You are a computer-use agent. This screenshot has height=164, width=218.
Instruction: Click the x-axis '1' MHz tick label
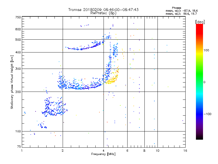pos(22,151)
